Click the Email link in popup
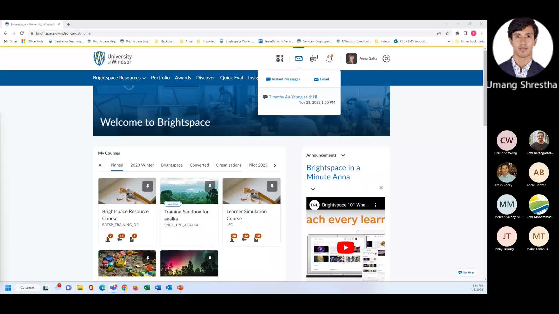The height and width of the screenshot is (314, 559). pyautogui.click(x=321, y=79)
